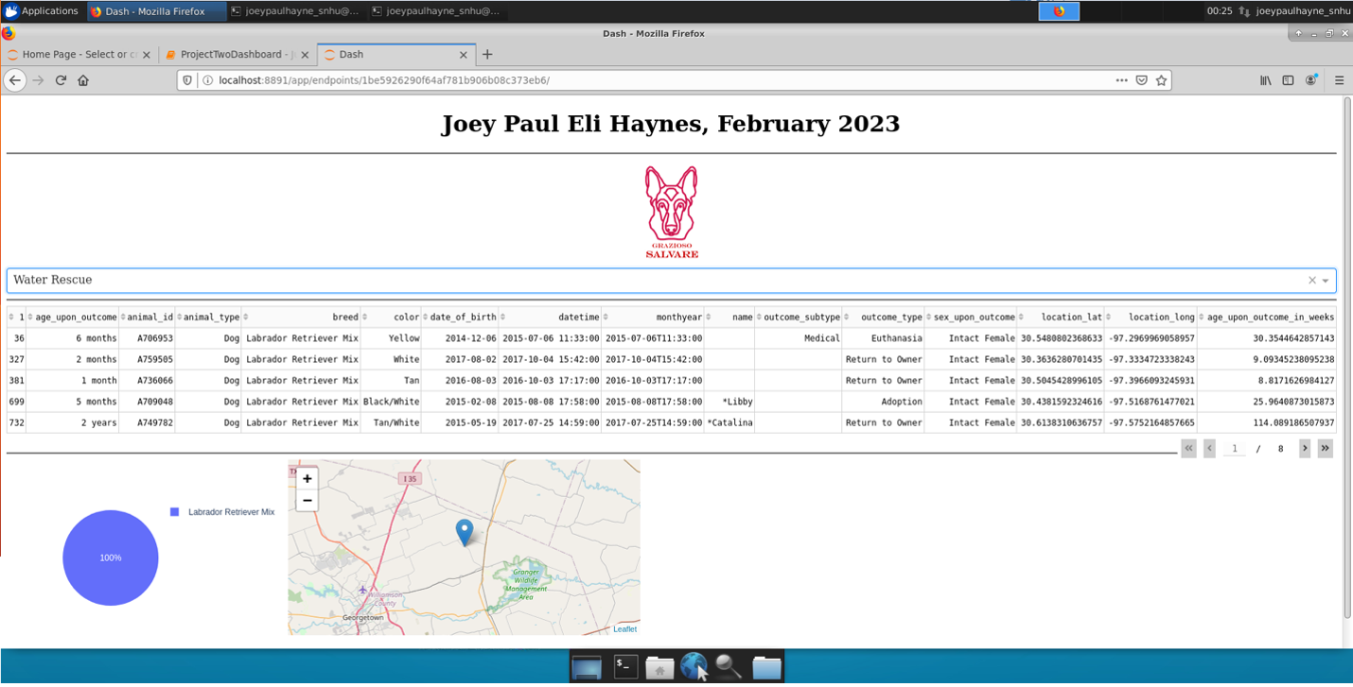Zoom out on the Leaflet map
The image size is (1353, 687).
click(307, 499)
